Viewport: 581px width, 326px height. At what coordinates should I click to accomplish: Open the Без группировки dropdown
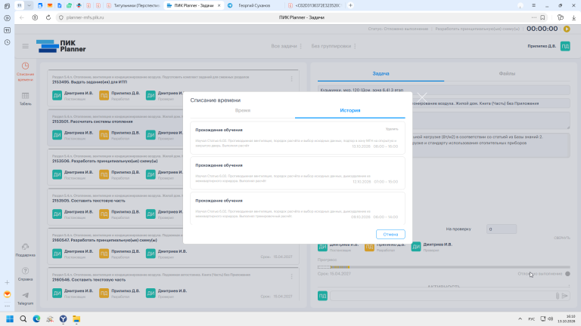[x=334, y=46]
